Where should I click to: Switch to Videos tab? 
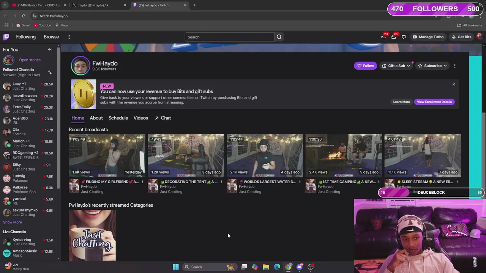140,118
